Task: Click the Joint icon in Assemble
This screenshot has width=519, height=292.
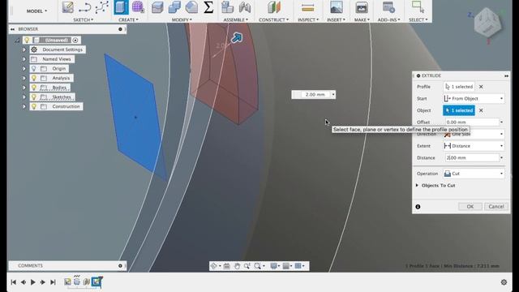Action: pos(245,7)
